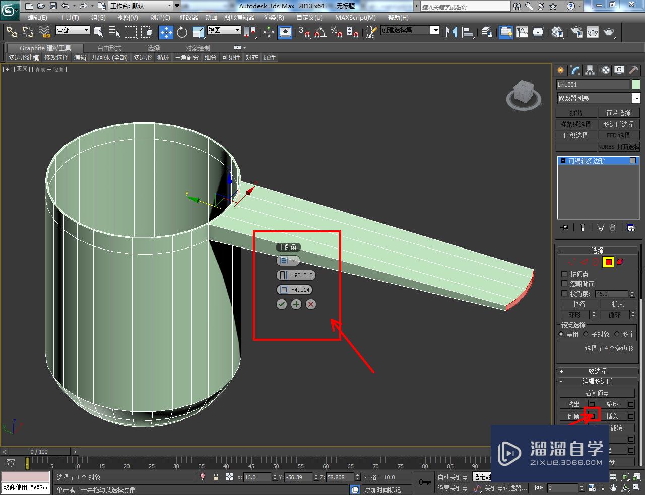Expand the 软选择 rollout
The width and height of the screenshot is (645, 495).
click(x=598, y=371)
